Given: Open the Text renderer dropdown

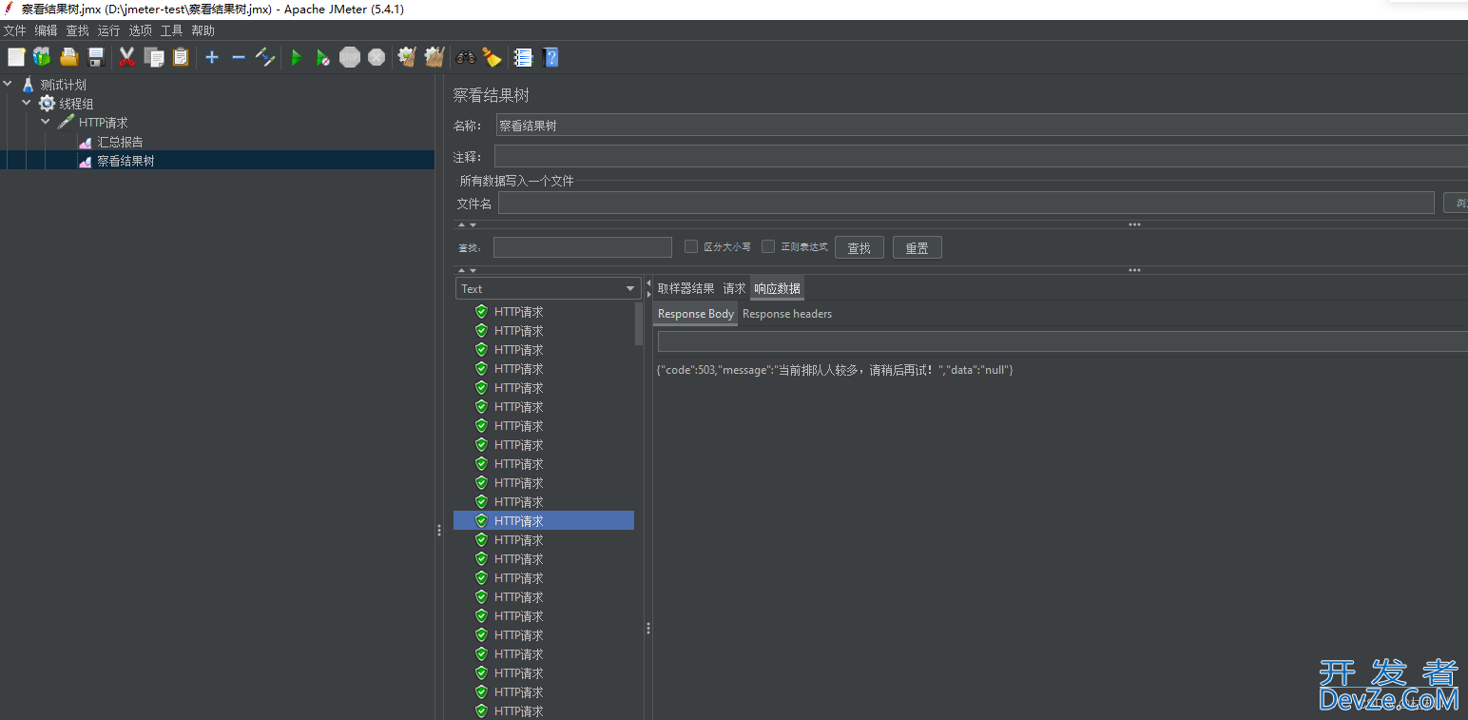Looking at the screenshot, I should (548, 288).
